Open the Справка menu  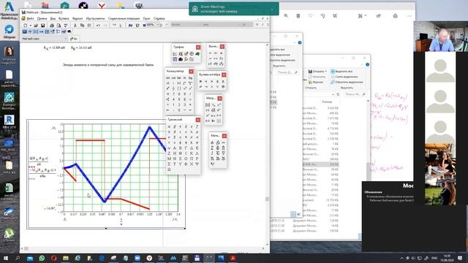click(x=159, y=18)
